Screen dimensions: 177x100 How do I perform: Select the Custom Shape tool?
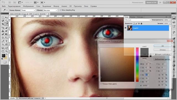click(x=7, y=44)
